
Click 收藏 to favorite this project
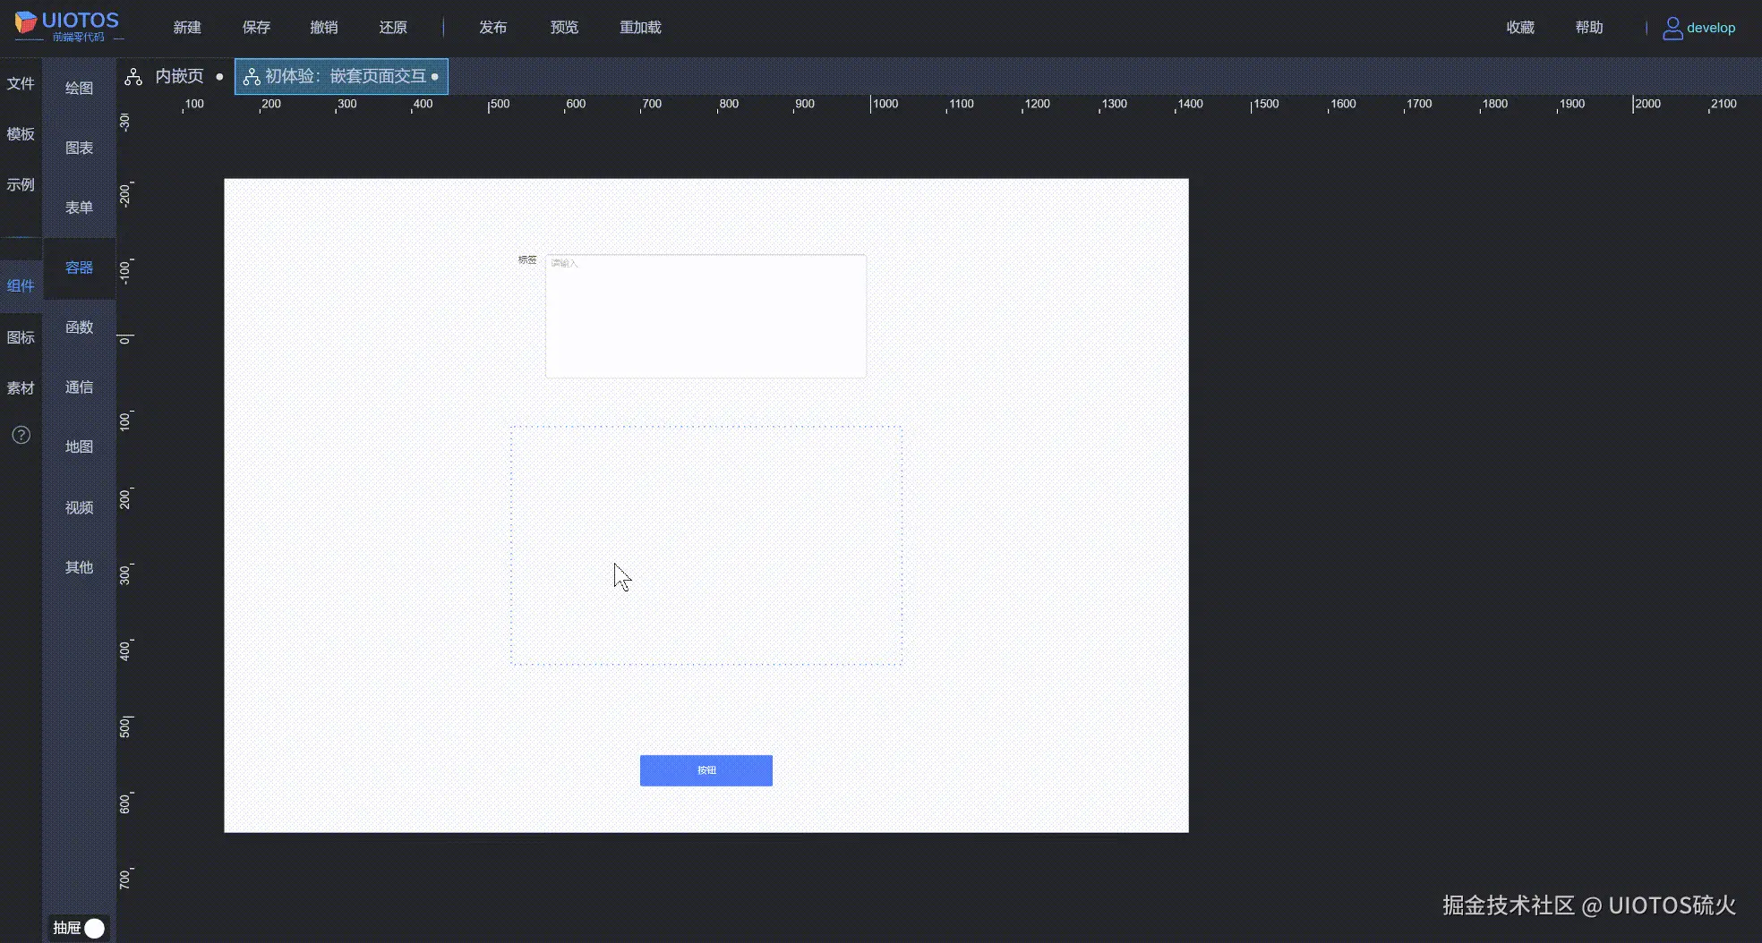point(1519,27)
